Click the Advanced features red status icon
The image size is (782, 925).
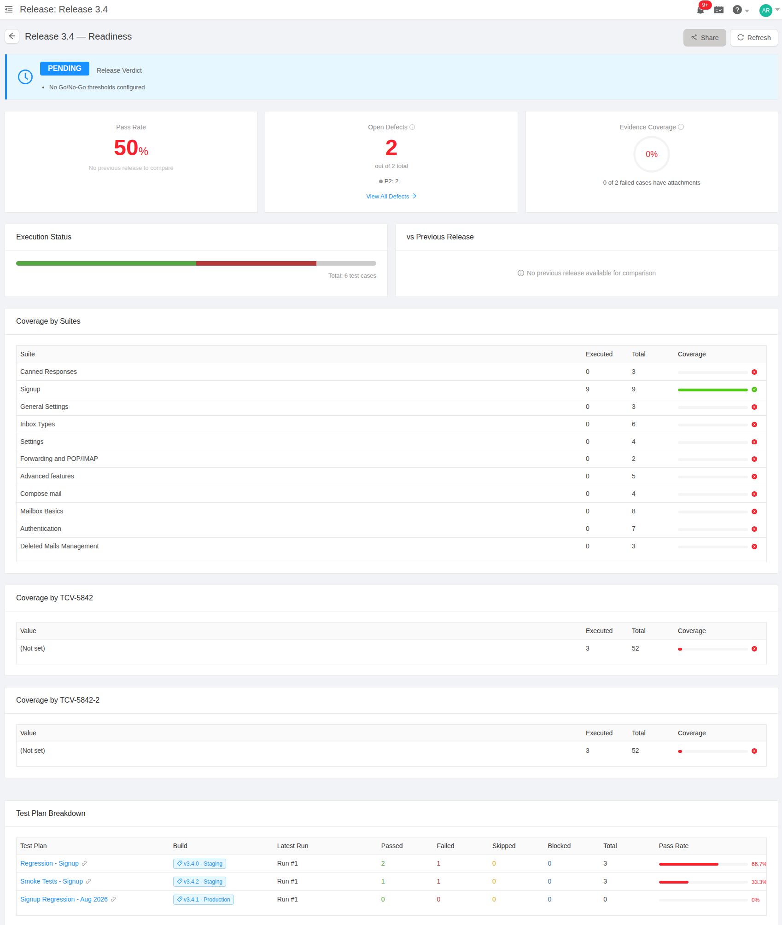coord(754,477)
